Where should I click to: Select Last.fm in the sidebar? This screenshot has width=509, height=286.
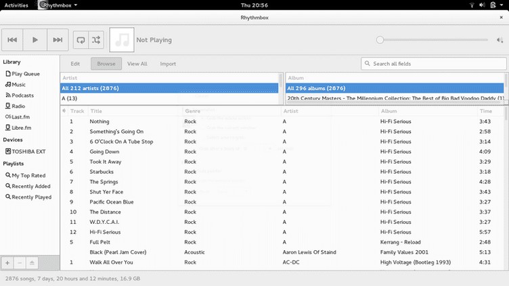18,117
